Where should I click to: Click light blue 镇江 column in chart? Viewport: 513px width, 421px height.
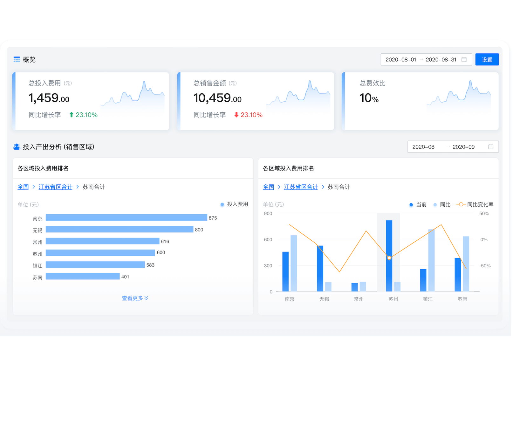431,260
